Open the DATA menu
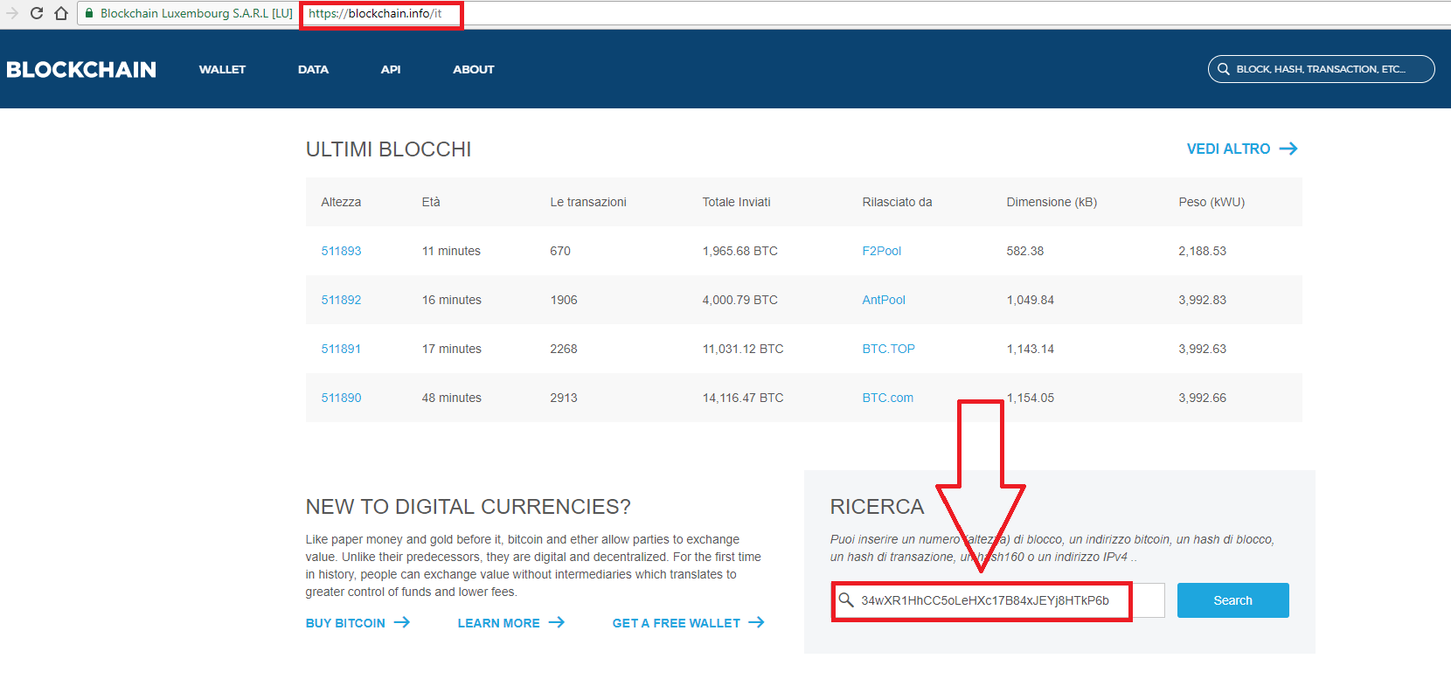The width and height of the screenshot is (1451, 693). pos(313,69)
